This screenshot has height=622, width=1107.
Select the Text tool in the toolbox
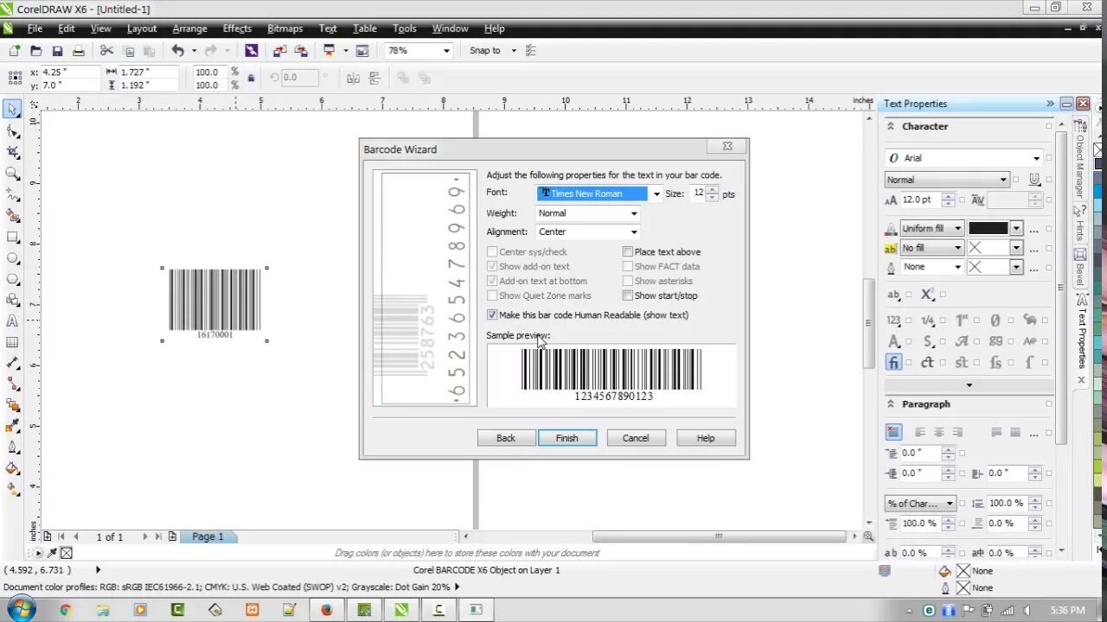12,321
